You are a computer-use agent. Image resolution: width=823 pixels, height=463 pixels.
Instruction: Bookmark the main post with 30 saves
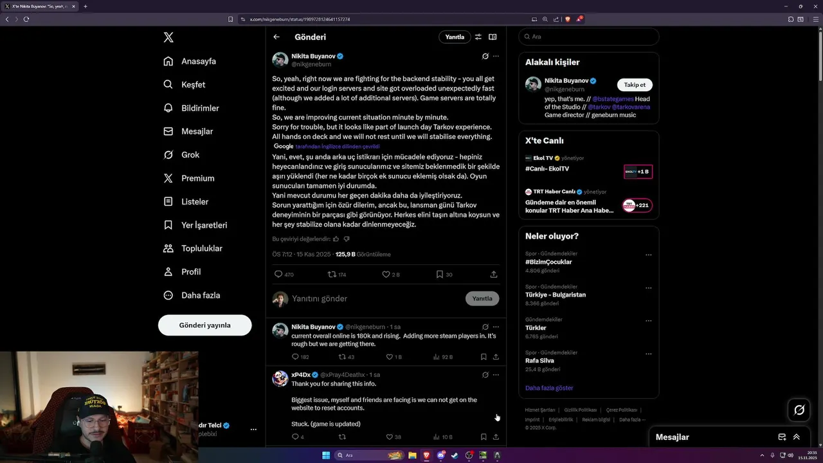(444, 274)
